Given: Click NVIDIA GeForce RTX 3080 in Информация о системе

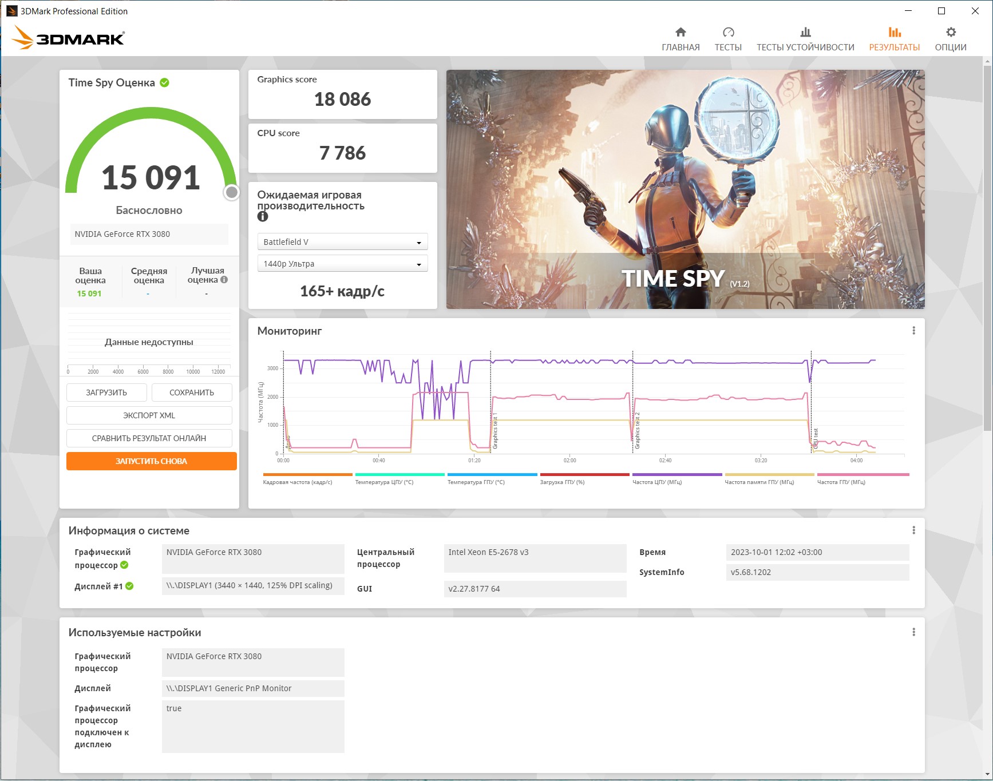Looking at the screenshot, I should [253, 558].
